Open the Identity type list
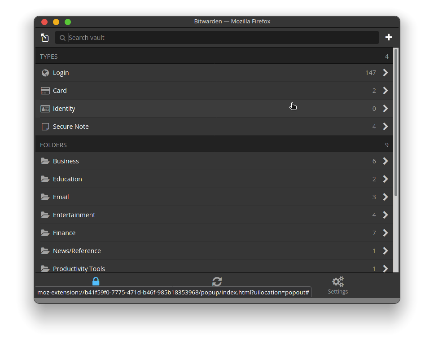This screenshot has height=342, width=434. [214, 109]
